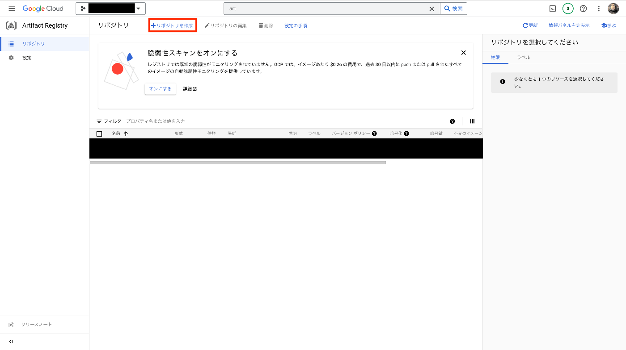The height and width of the screenshot is (350, 626).
Task: Click the info icon in the notice box
Action: (x=503, y=82)
